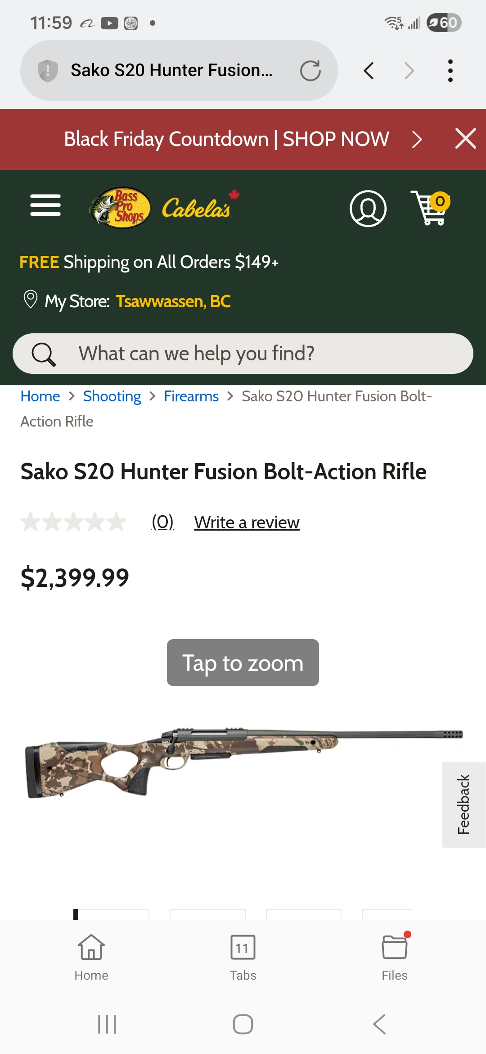Viewport: 486px width, 1054px height.
Task: Reload the page in the browser
Action: pos(310,71)
